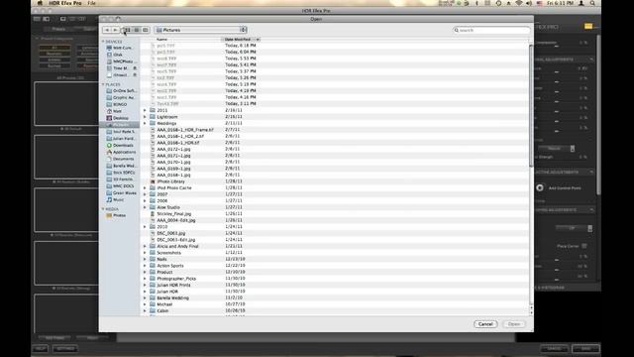Open the Time Machine menu bar icon

tap(498, 3)
